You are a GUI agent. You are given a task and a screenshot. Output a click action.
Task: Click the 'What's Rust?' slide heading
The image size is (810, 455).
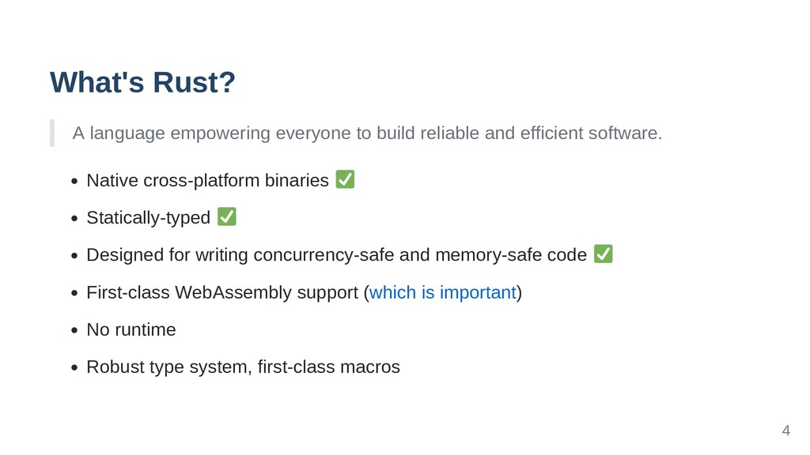point(142,82)
